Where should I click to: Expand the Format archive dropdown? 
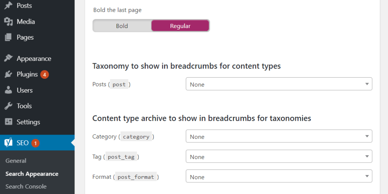(279, 177)
